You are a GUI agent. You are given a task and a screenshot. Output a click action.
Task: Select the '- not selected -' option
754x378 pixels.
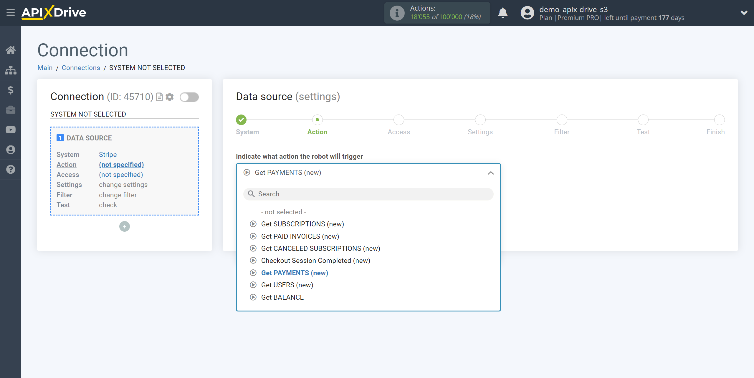[x=283, y=212]
